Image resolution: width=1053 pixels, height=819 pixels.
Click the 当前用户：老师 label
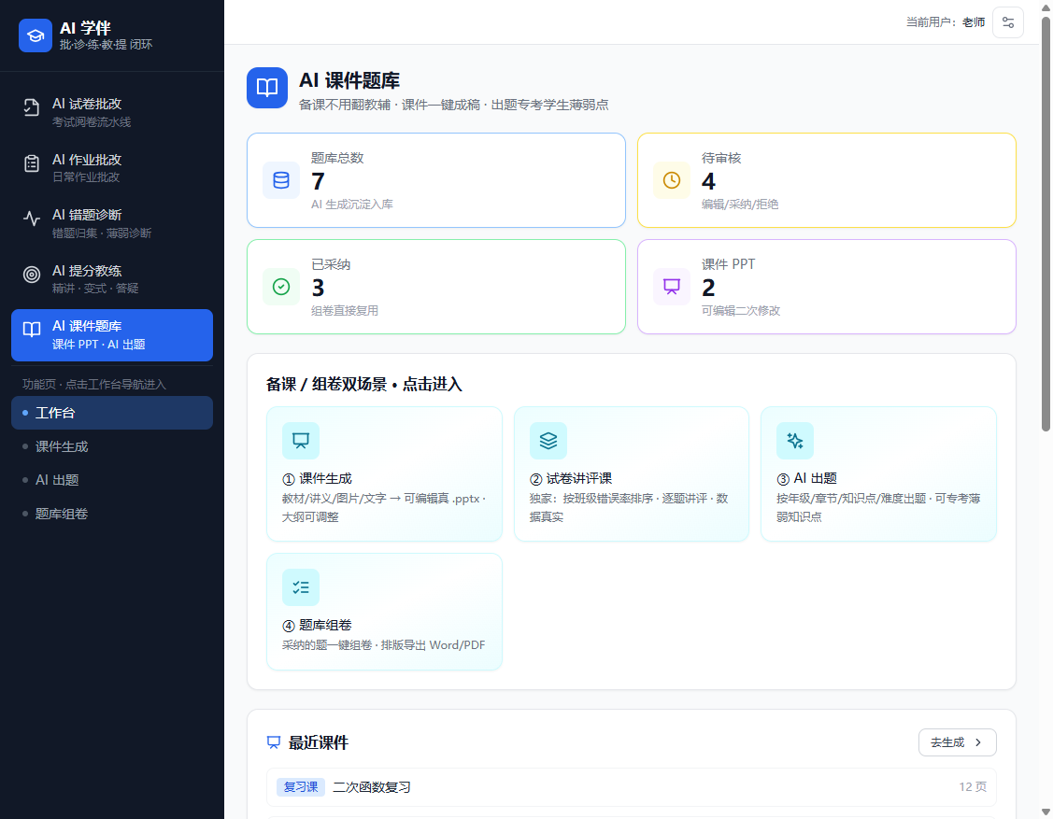pyautogui.click(x=946, y=22)
